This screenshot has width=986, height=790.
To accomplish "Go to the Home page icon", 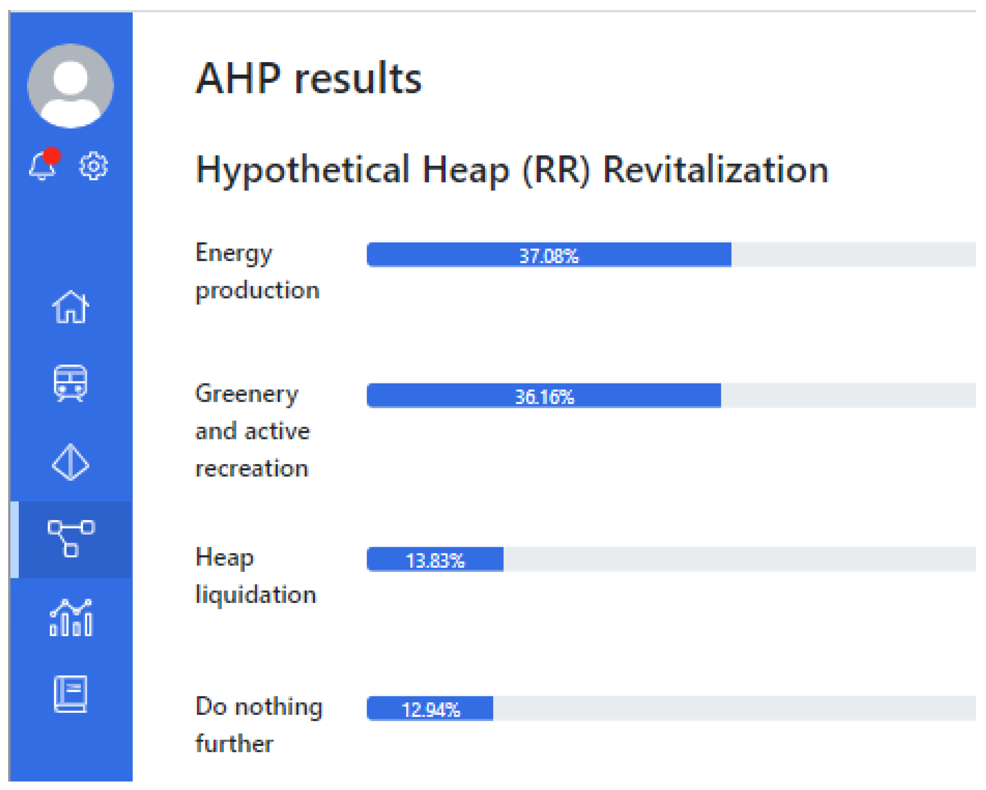I will [71, 307].
